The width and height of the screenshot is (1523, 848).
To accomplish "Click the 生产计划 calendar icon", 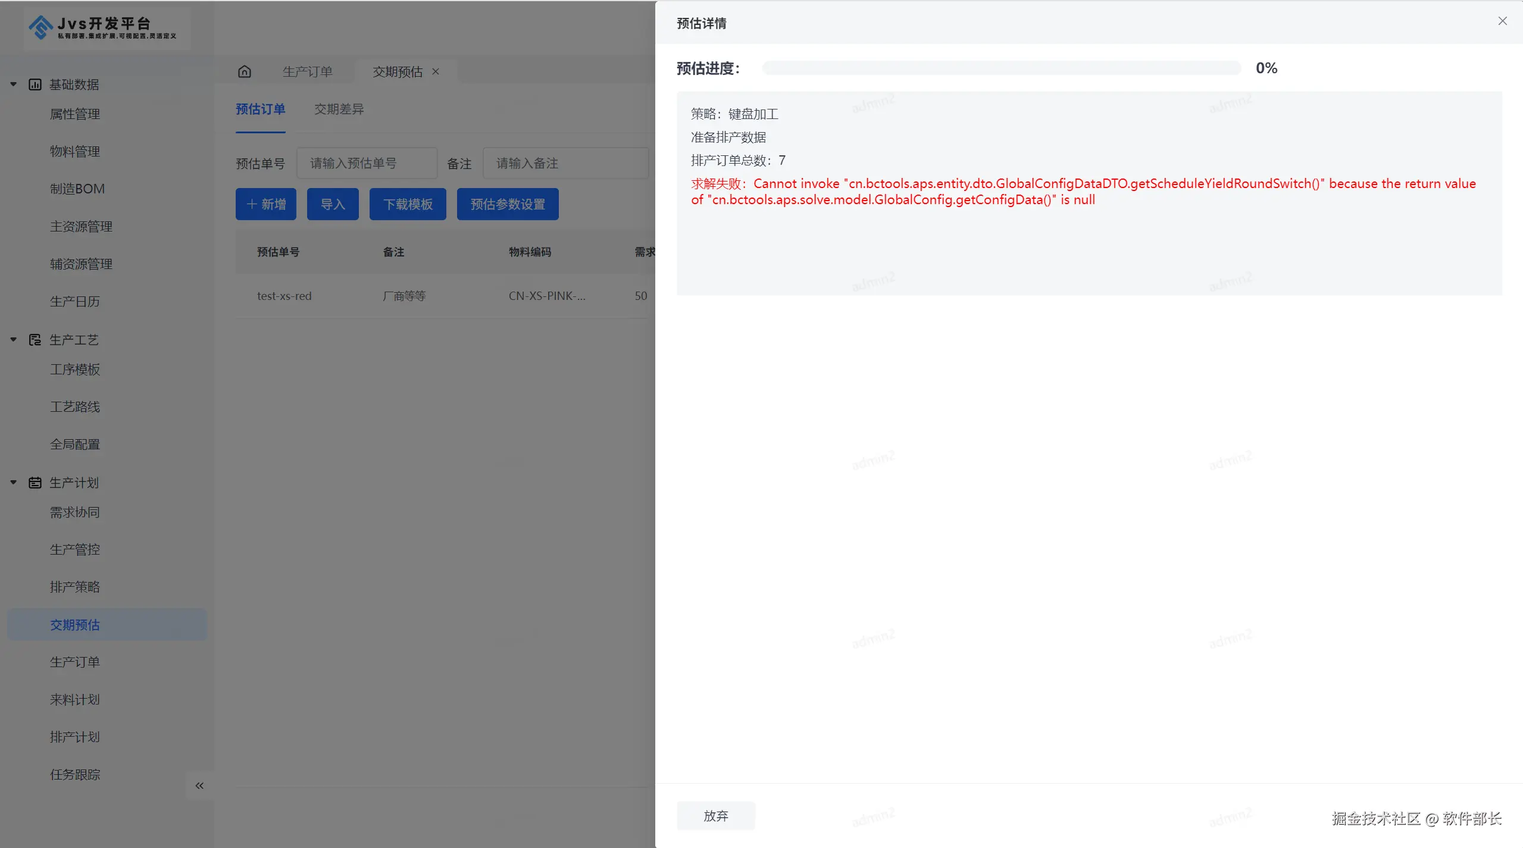I will (35, 483).
